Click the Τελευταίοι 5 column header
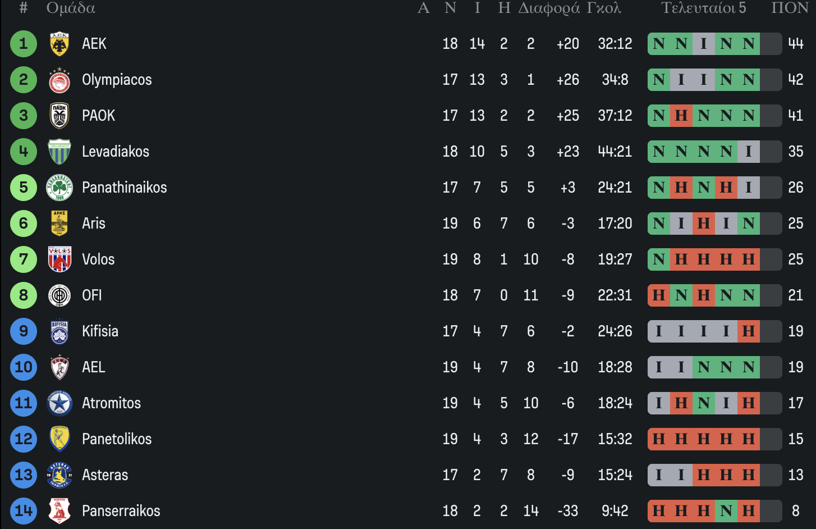This screenshot has height=529, width=816. pyautogui.click(x=703, y=8)
